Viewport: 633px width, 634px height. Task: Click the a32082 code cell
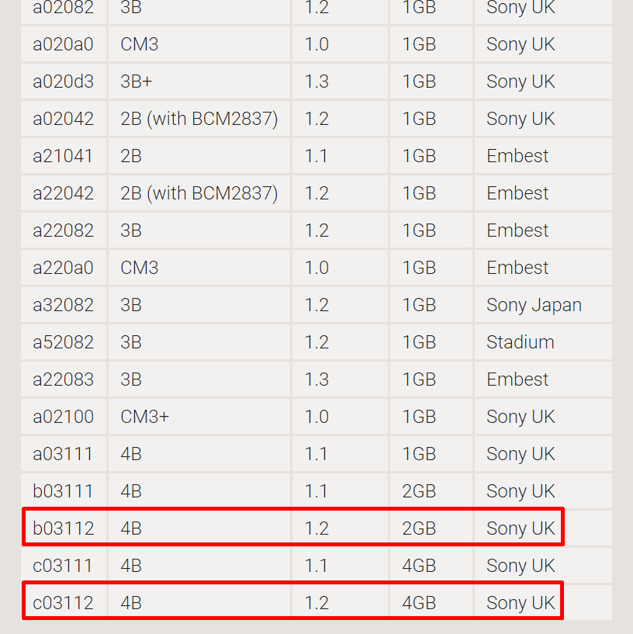[63, 305]
